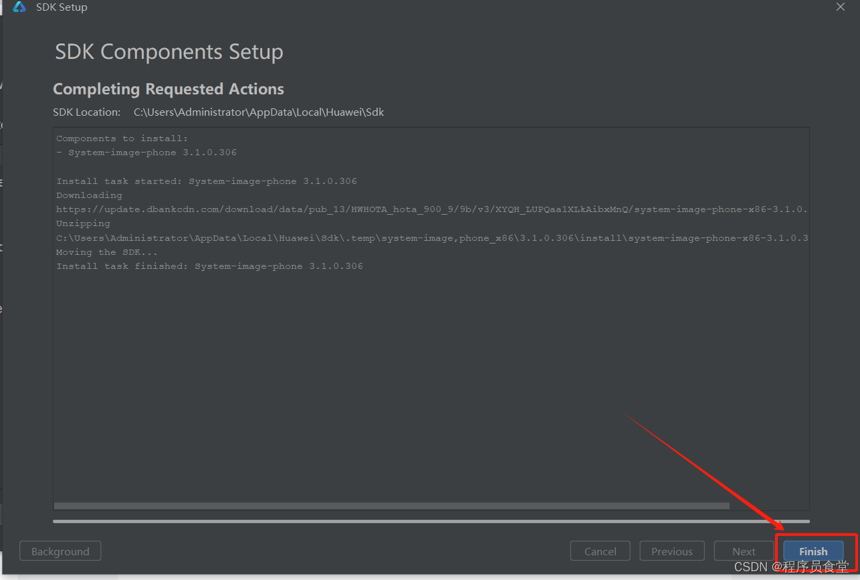This screenshot has width=860, height=580.
Task: Click the 'SDK Setup' window title text
Action: point(62,7)
